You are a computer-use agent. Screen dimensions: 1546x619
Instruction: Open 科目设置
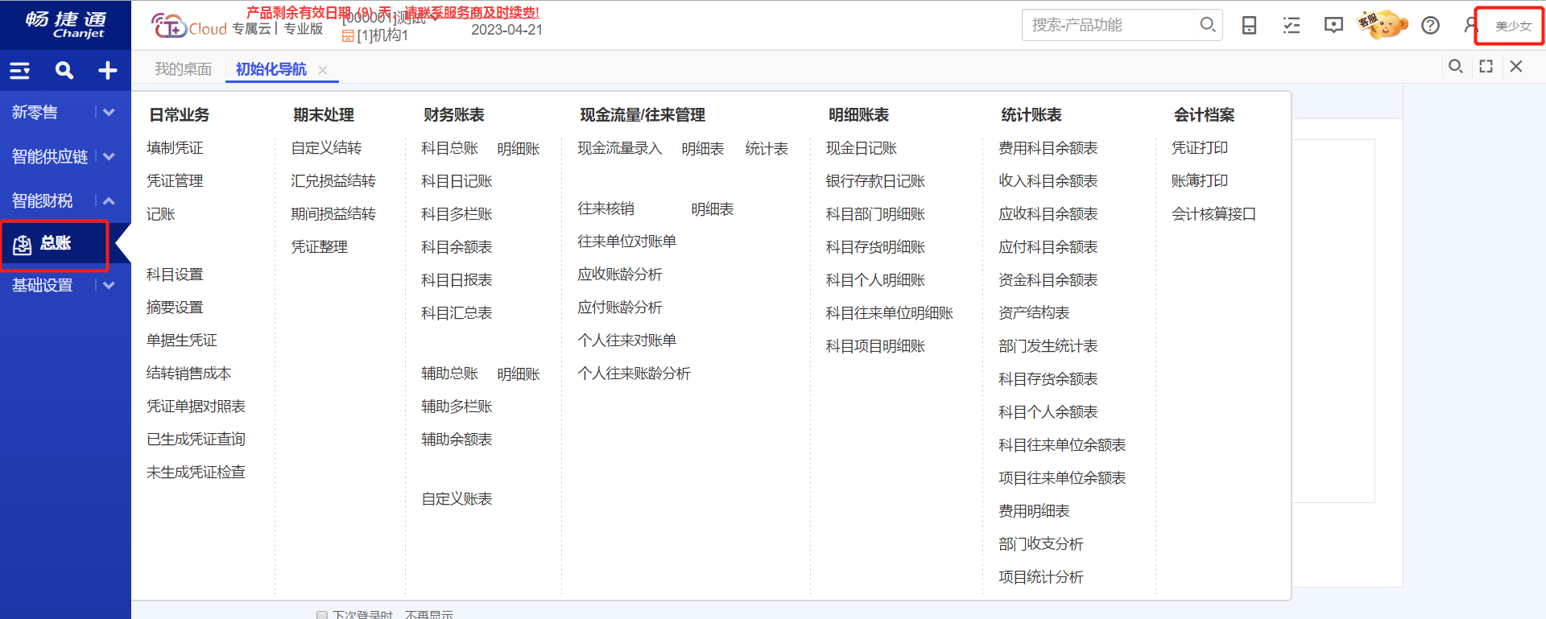pyautogui.click(x=175, y=274)
